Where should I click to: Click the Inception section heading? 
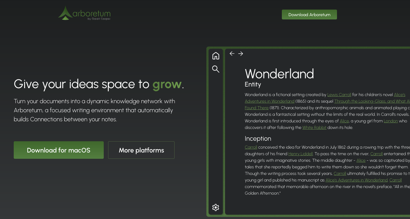tap(258, 139)
